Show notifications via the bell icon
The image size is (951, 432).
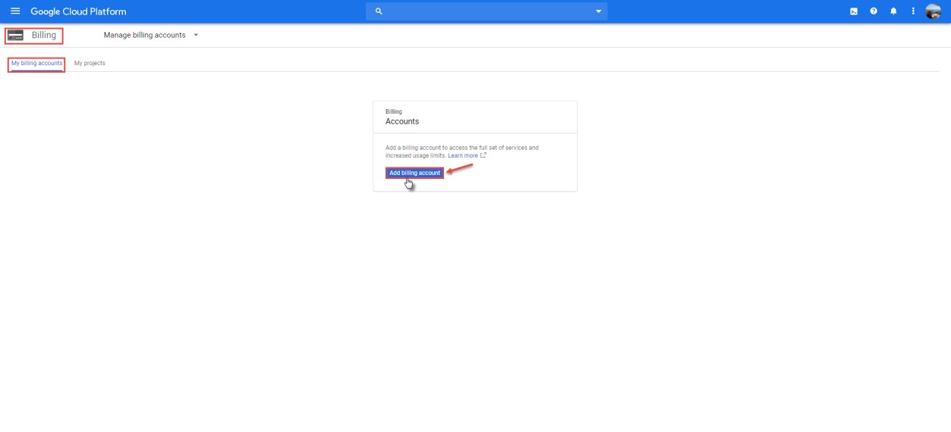(x=893, y=11)
